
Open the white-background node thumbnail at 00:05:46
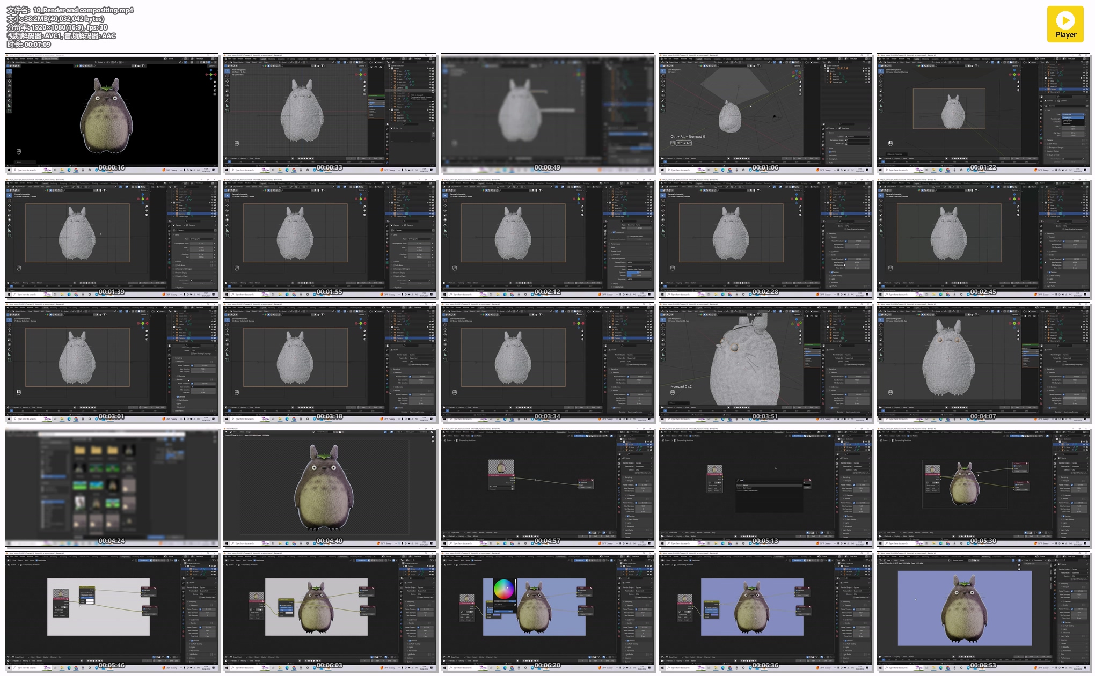112,611
